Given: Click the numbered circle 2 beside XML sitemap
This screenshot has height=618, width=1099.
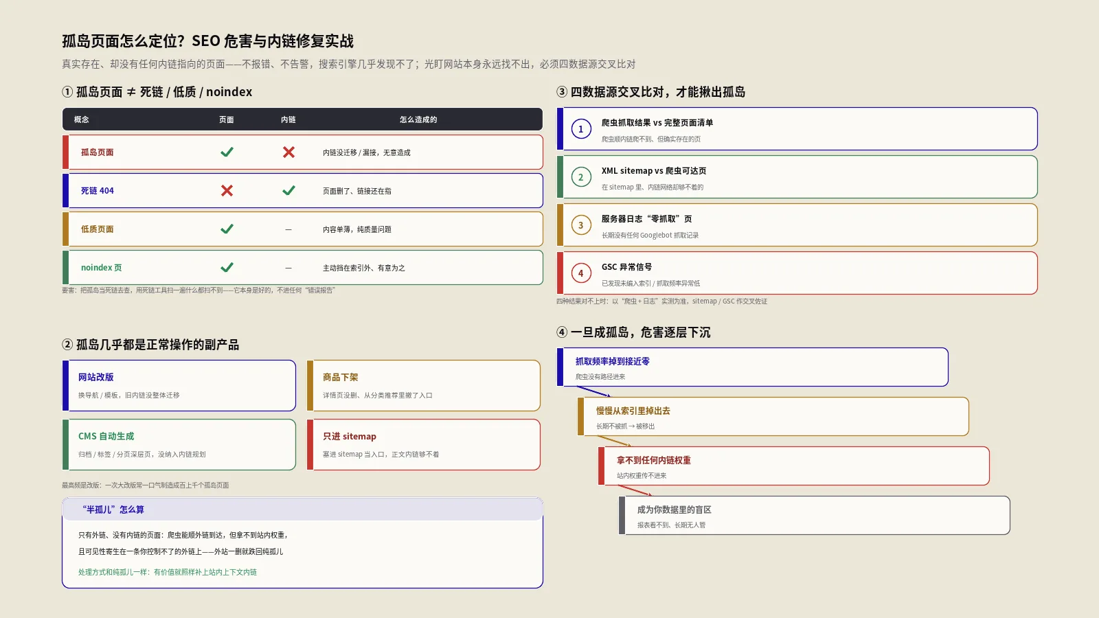Looking at the screenshot, I should (x=581, y=177).
